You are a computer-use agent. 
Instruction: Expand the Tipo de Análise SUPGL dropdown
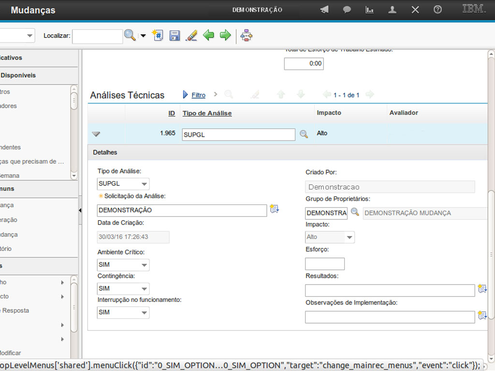point(144,184)
